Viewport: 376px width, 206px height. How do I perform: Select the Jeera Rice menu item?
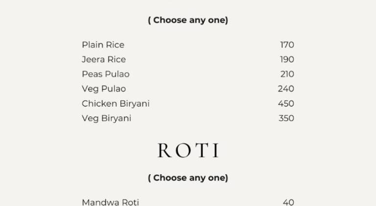click(104, 59)
